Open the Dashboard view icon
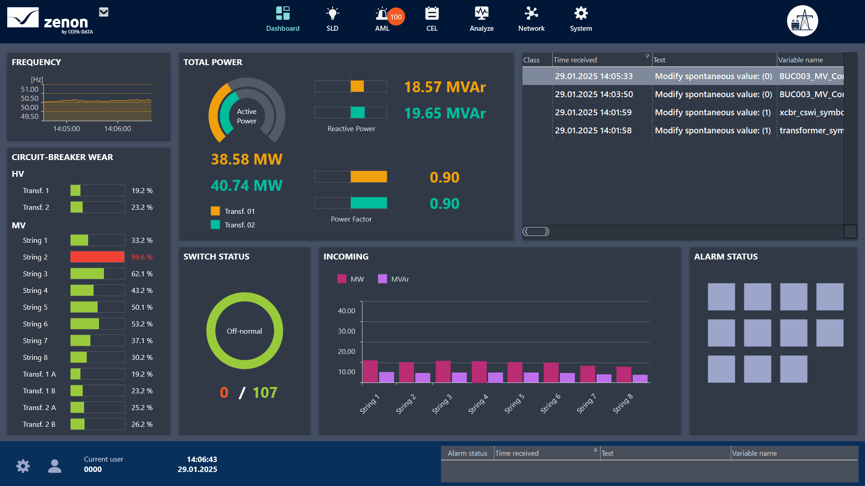The height and width of the screenshot is (486, 865). 283,13
